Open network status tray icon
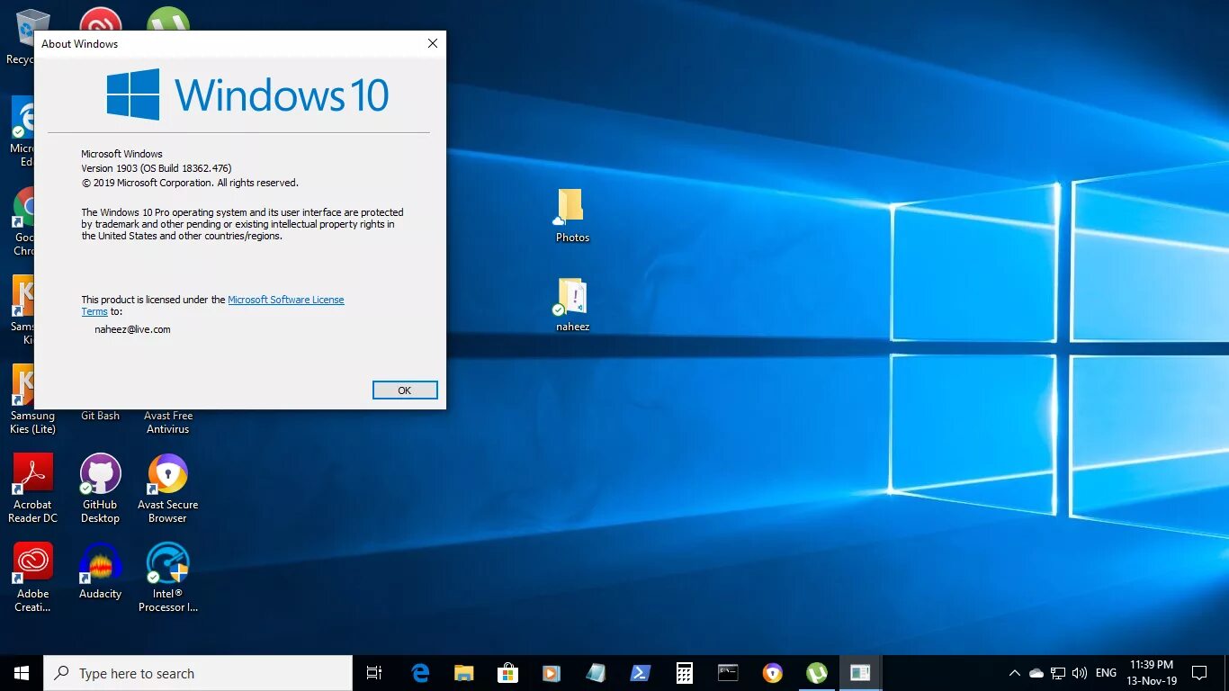This screenshot has height=691, width=1229. click(1058, 673)
